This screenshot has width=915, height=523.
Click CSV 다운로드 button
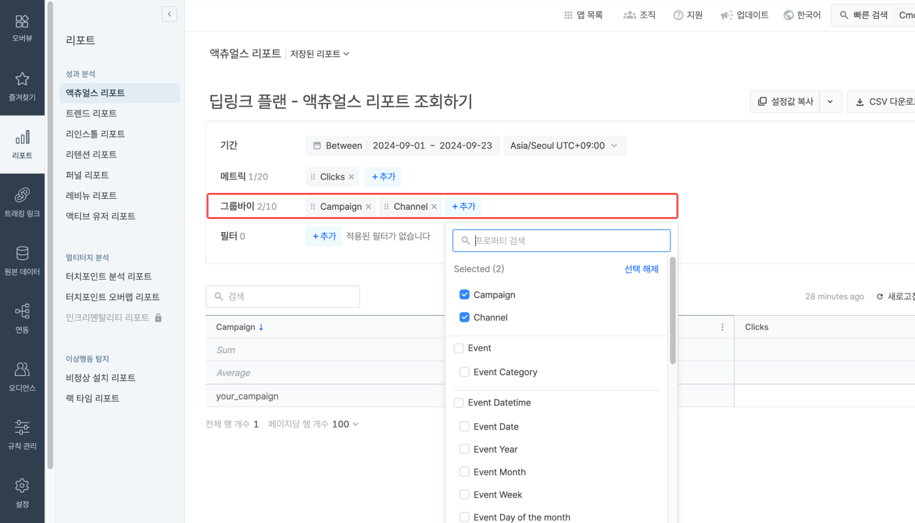point(882,101)
